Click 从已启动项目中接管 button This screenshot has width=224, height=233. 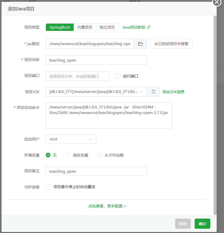click(x=171, y=44)
